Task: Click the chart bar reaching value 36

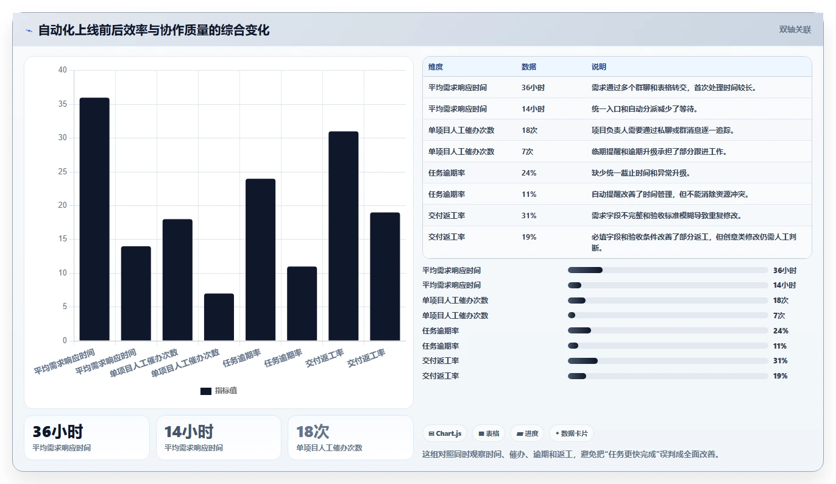Action: (94, 219)
